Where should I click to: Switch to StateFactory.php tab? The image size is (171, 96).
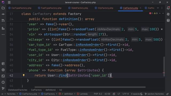point(78,8)
